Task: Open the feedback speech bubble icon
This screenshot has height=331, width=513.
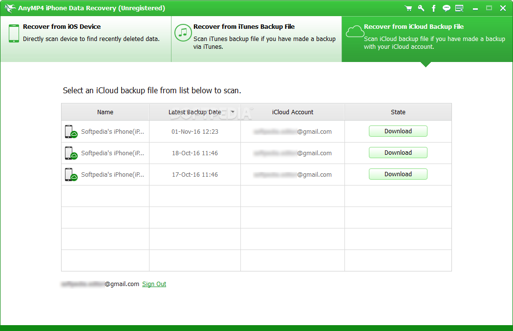Action: point(446,8)
